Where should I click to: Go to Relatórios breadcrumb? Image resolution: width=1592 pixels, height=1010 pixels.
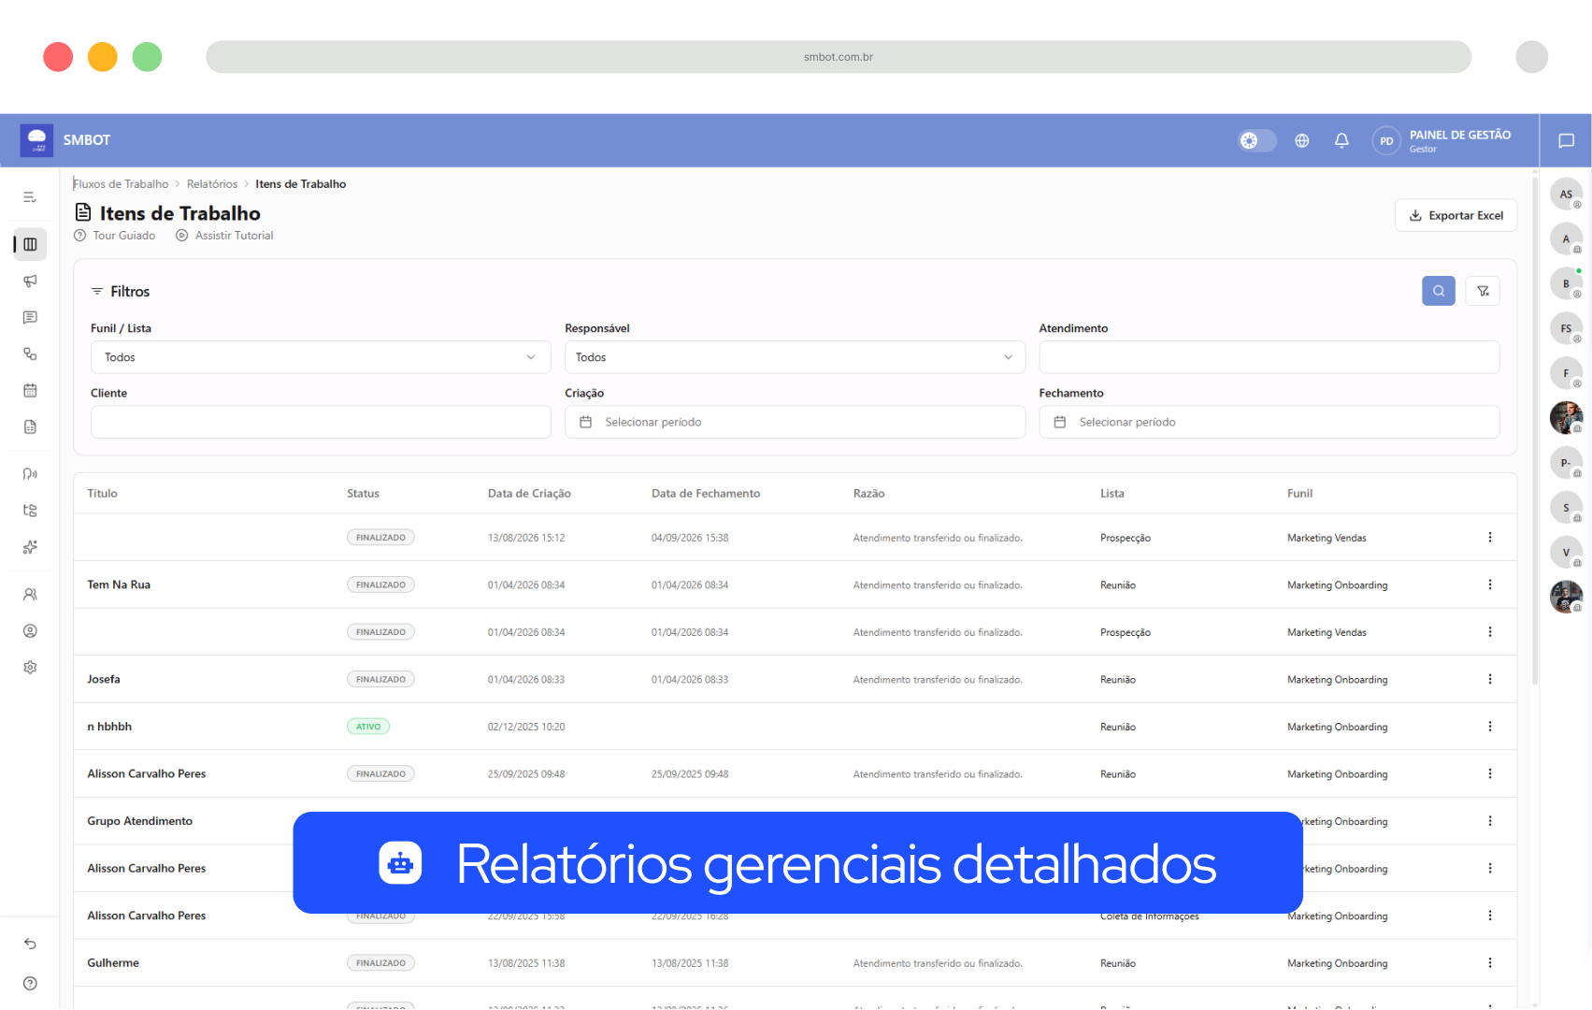click(212, 184)
